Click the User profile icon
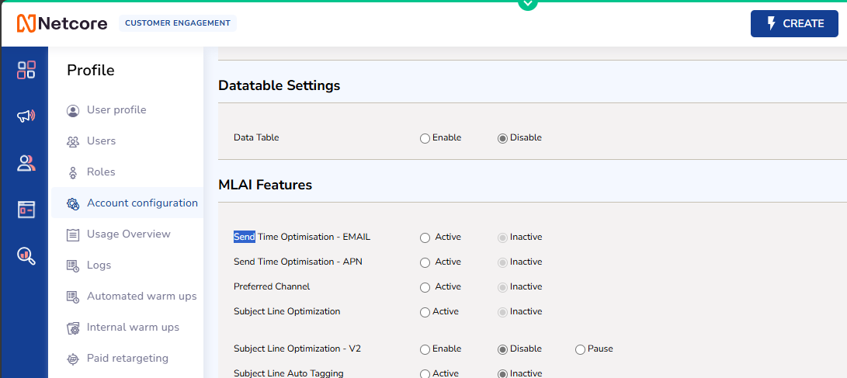 (73, 111)
